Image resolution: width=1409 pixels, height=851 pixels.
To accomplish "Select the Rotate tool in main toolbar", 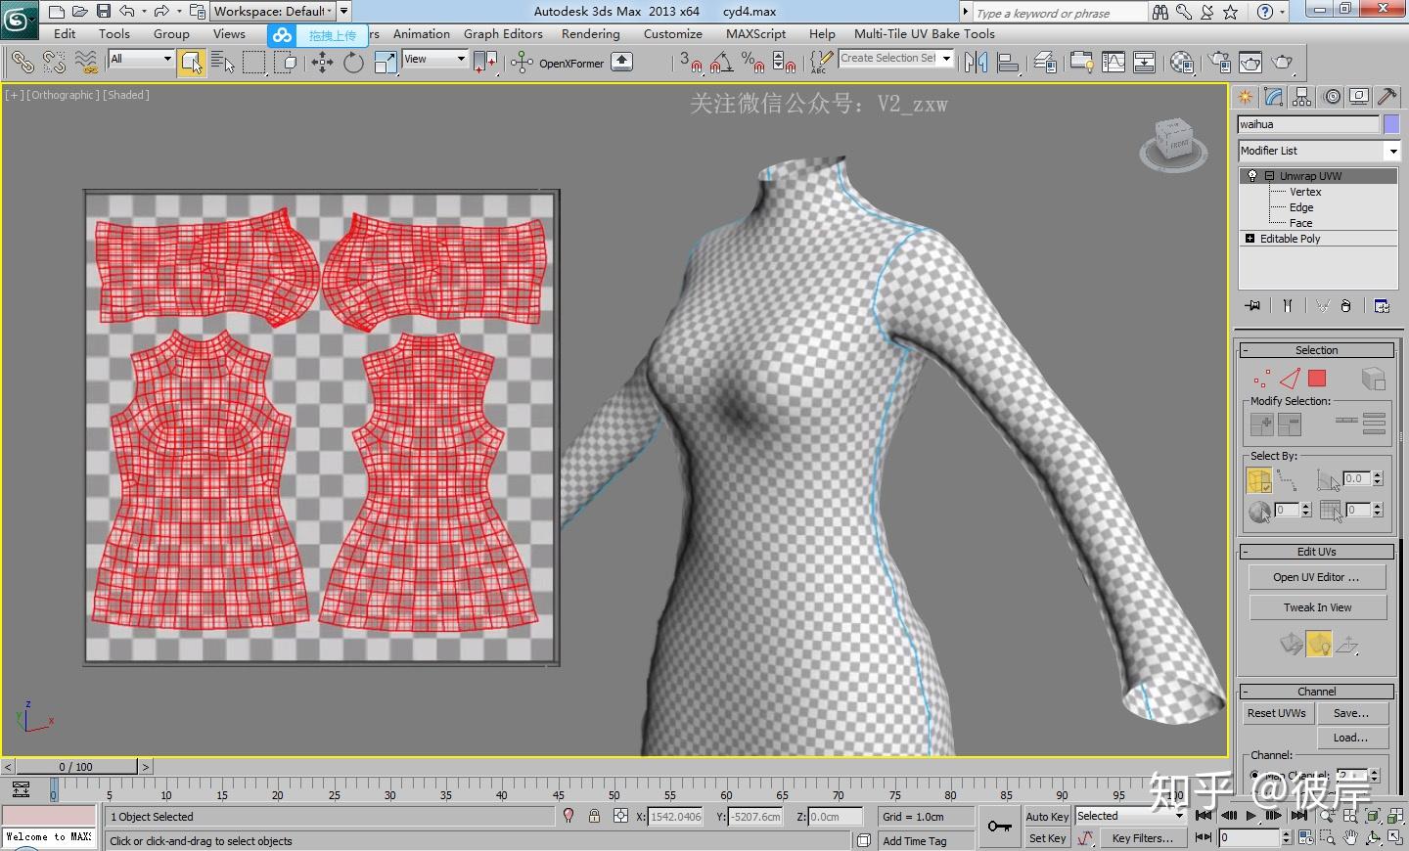I will [x=353, y=63].
